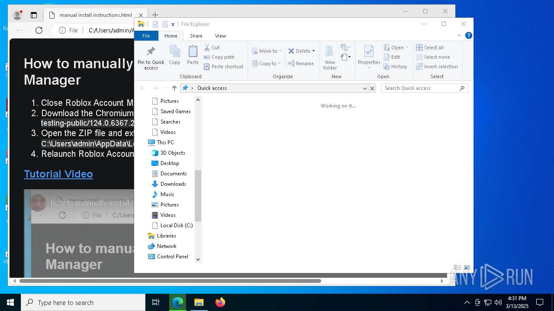554x311 pixels.
Task: Switch to the View ribbon tab
Action: pos(220,36)
